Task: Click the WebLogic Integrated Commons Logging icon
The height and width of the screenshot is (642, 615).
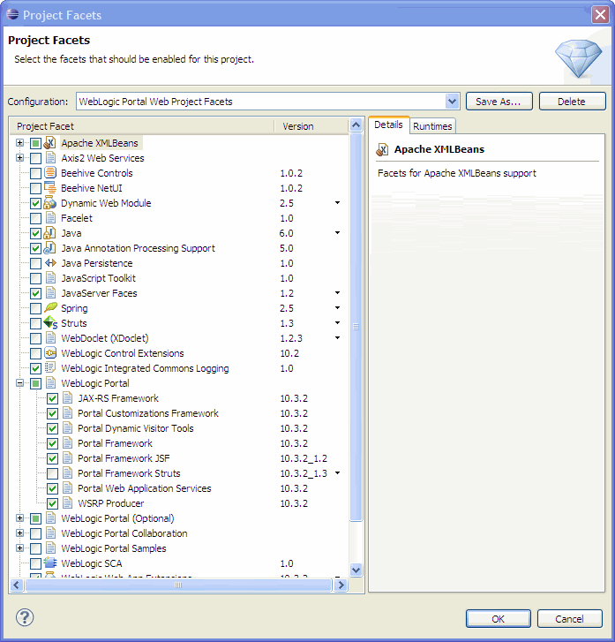Action: click(50, 367)
